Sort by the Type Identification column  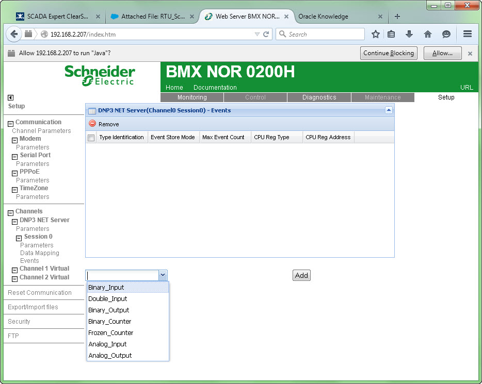coord(121,137)
